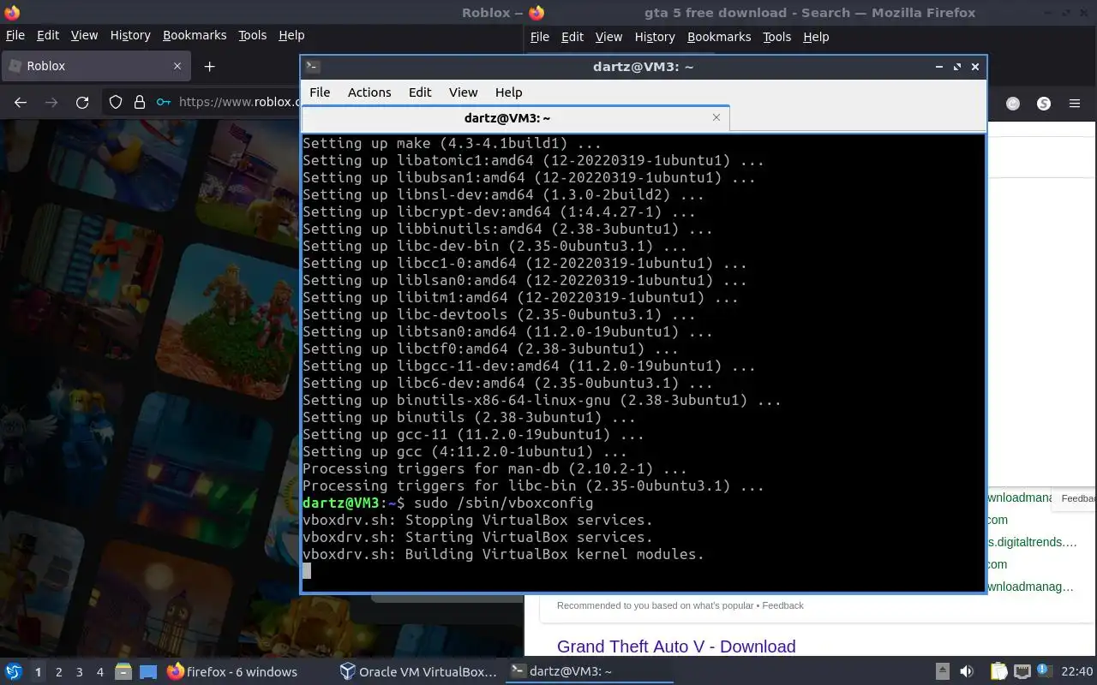Open History menu in Roblox Firefox window
The image size is (1097, 685).
click(x=130, y=35)
